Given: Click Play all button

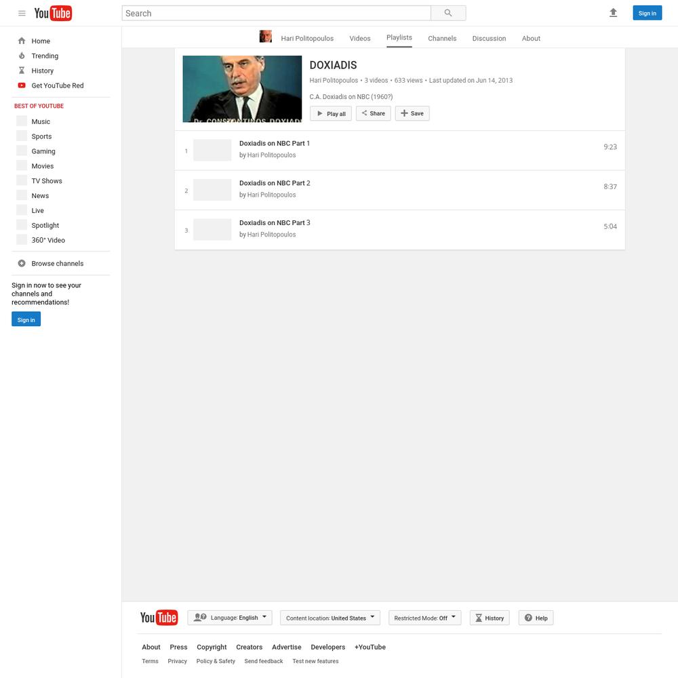Looking at the screenshot, I should [331, 113].
